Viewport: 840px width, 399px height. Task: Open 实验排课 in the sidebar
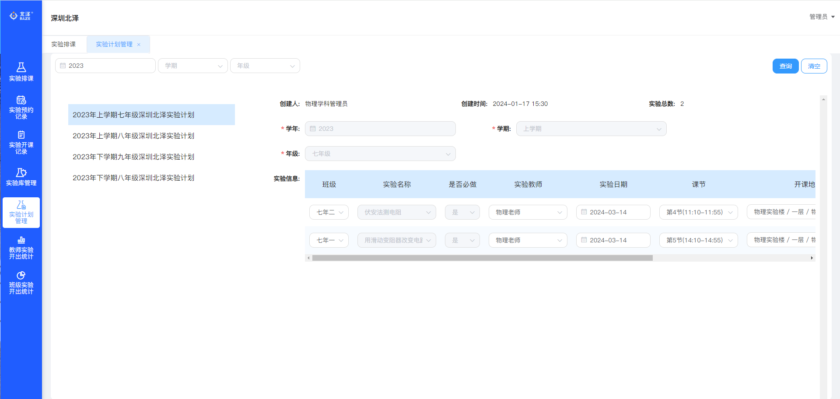click(21, 72)
